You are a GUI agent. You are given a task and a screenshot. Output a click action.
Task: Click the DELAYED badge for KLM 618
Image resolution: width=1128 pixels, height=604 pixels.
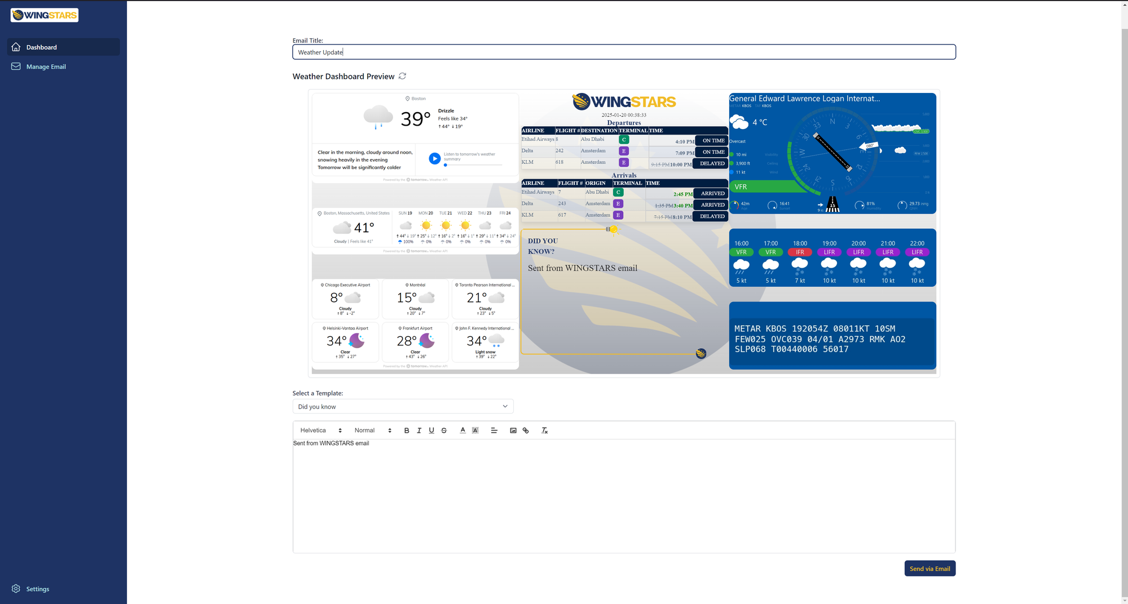click(x=711, y=163)
